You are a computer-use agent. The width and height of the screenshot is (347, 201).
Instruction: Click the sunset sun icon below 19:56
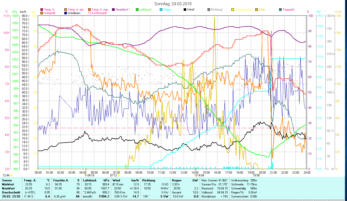click(x=261, y=175)
